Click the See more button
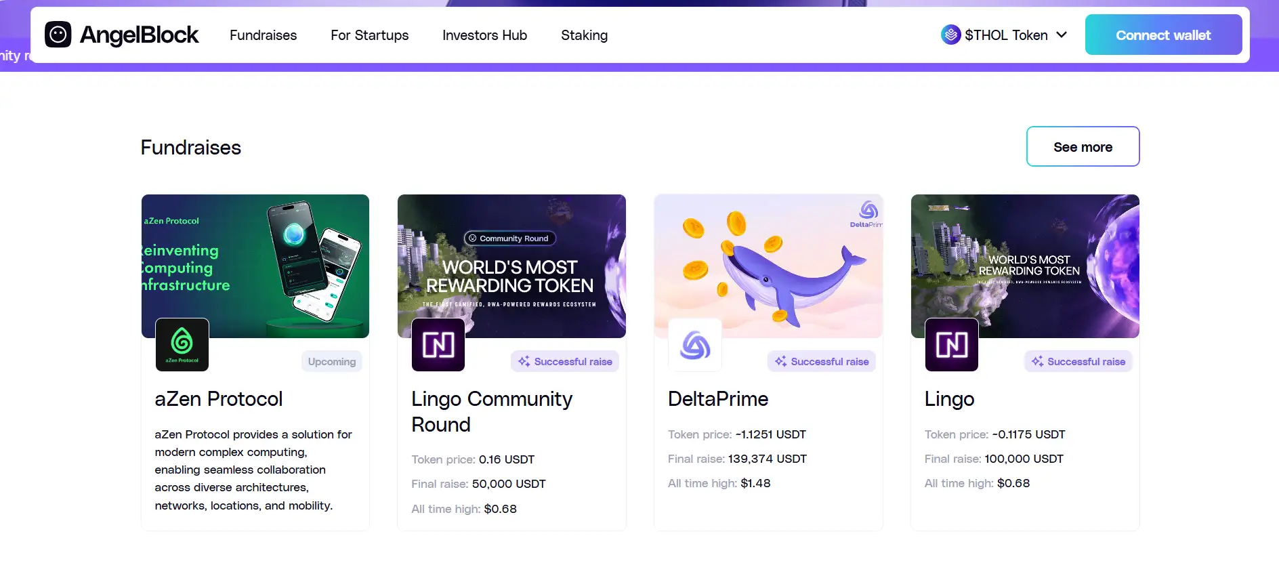The width and height of the screenshot is (1279, 580). click(1083, 147)
